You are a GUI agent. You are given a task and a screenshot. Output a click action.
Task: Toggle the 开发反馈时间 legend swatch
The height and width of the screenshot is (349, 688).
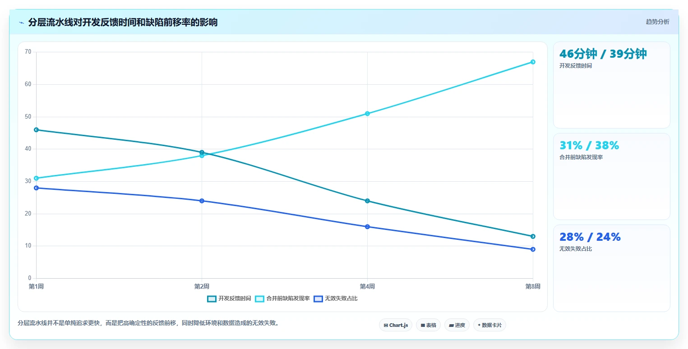coord(212,298)
